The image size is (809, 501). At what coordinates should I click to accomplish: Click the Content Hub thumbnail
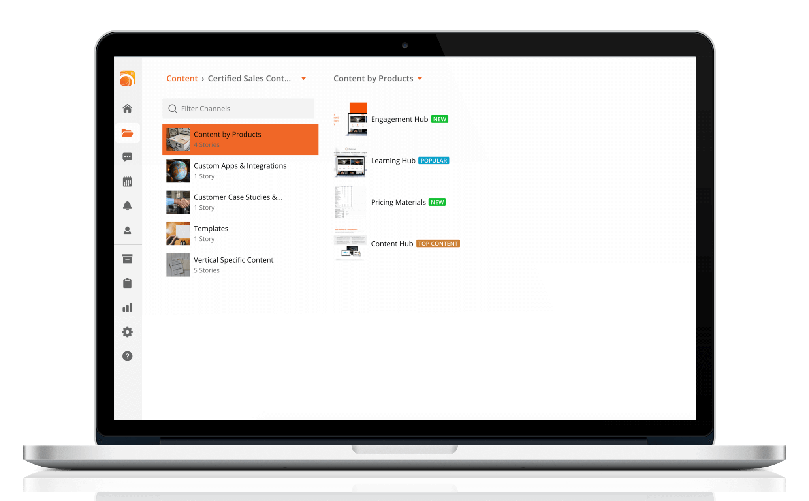[x=348, y=243]
